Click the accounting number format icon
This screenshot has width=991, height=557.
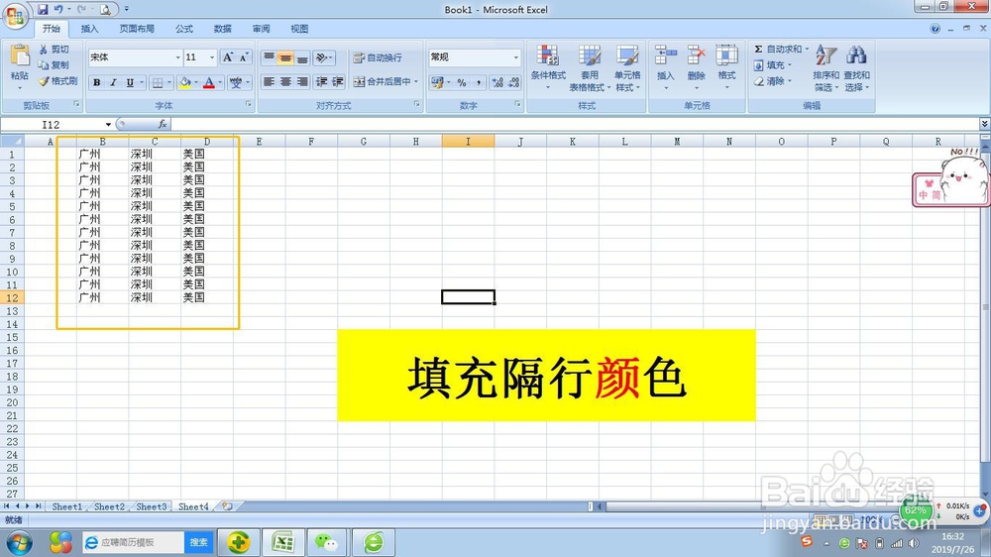point(436,82)
